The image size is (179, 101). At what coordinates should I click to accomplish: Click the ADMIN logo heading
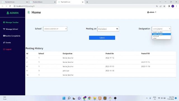13,13
